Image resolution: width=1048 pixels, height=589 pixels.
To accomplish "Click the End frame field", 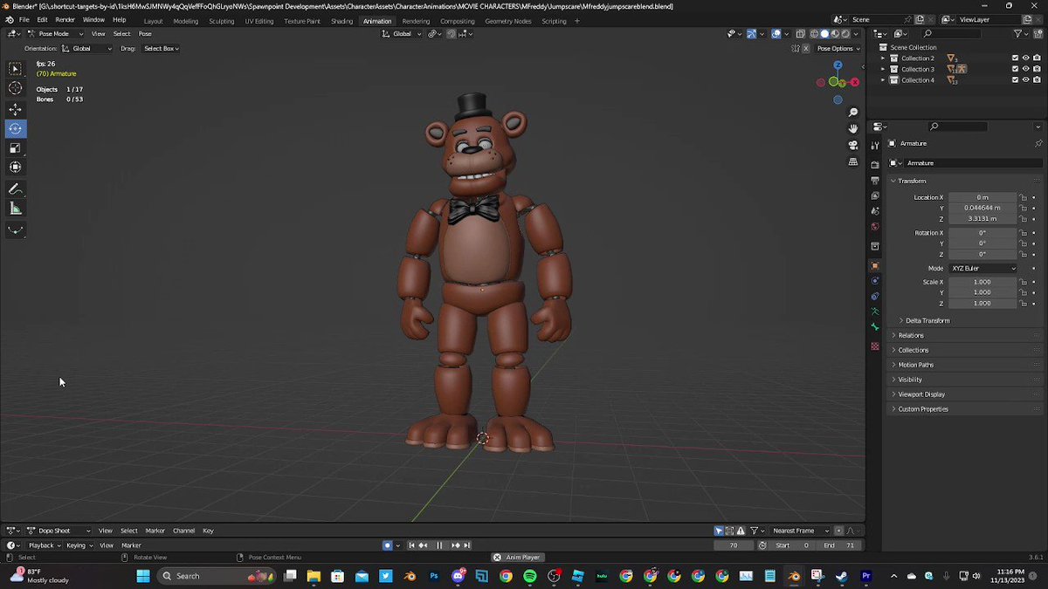I will tap(838, 545).
